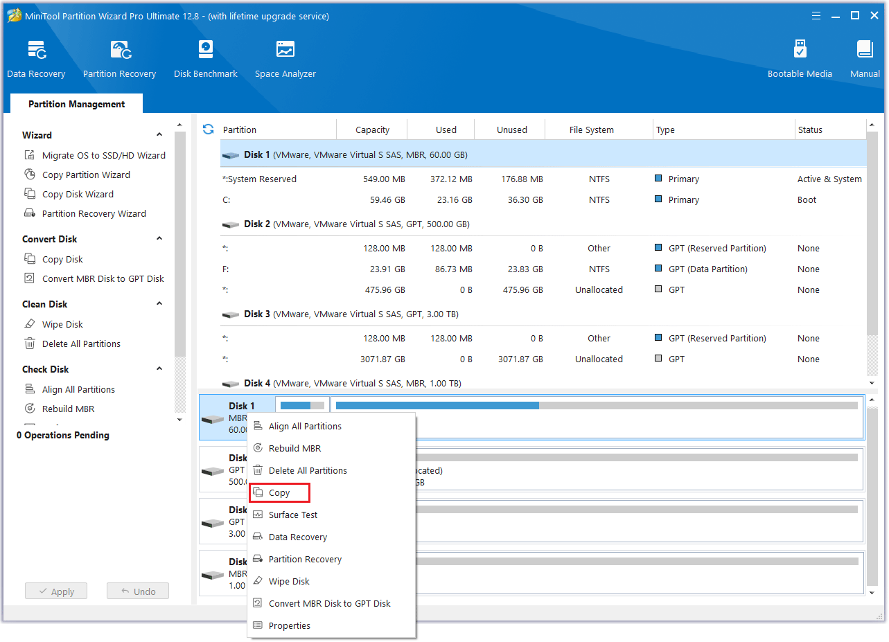Viewport: 889px width, 642px height.
Task: Select the C: partition row
Action: (x=543, y=199)
